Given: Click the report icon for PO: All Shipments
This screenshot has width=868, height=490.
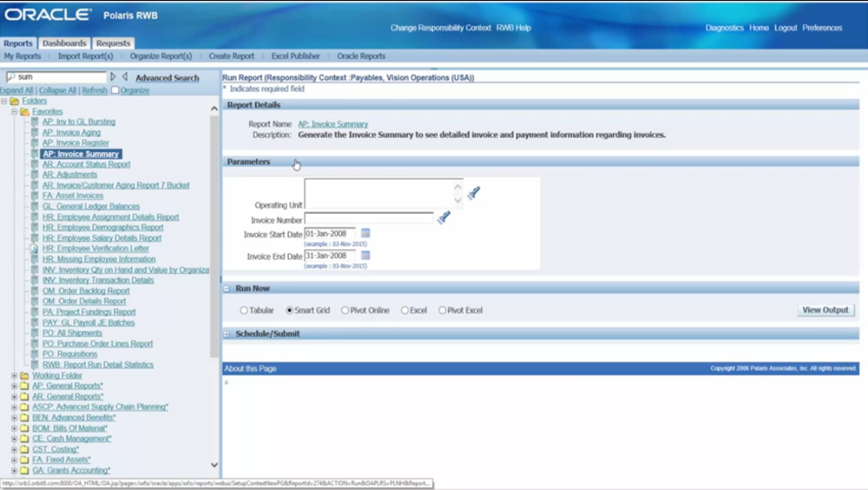Looking at the screenshot, I should 35,333.
